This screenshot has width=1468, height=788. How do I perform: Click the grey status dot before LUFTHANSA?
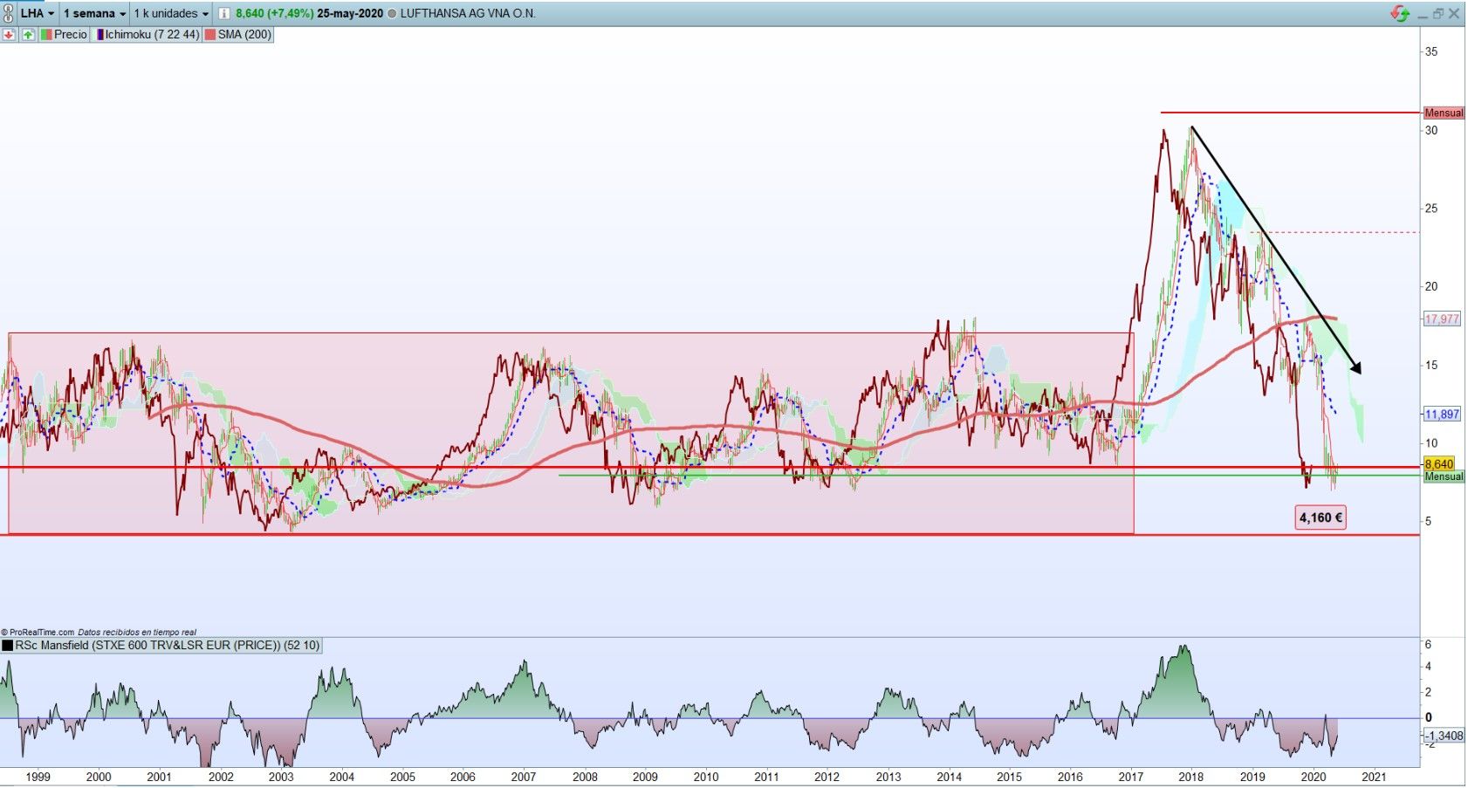pyautogui.click(x=391, y=14)
